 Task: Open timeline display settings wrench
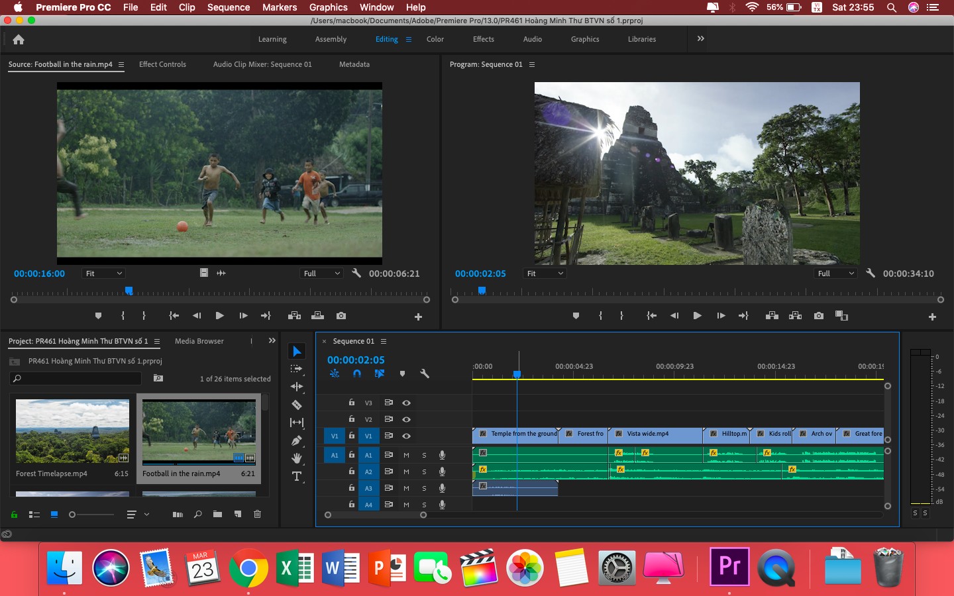pyautogui.click(x=425, y=374)
